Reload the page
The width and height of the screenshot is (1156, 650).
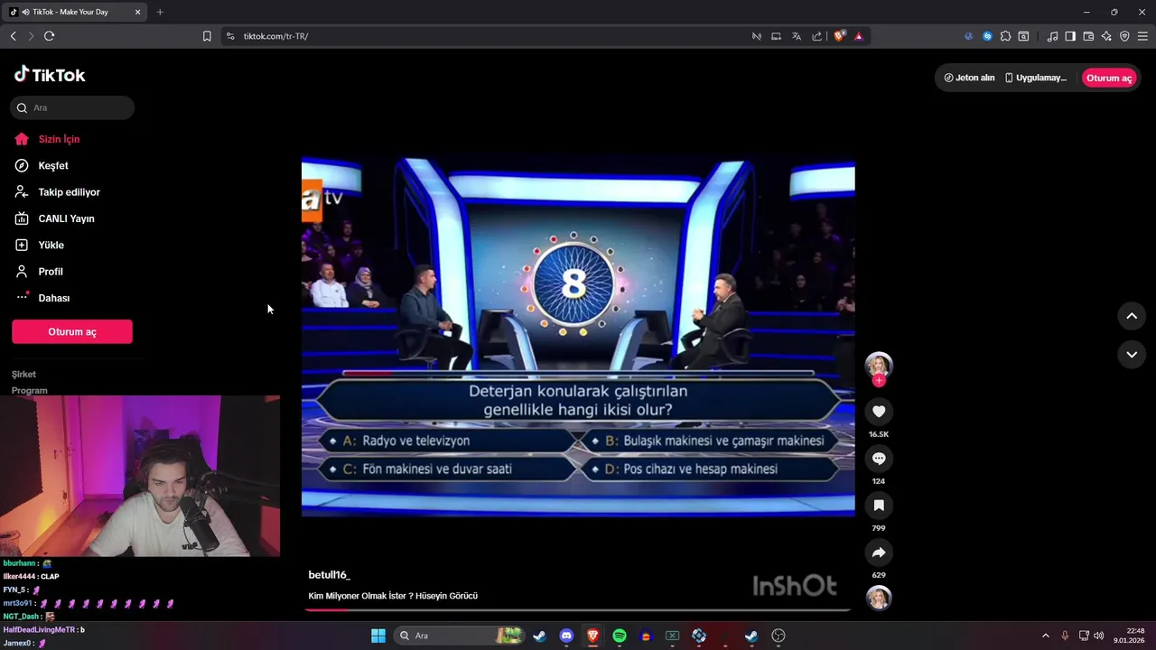pos(49,36)
